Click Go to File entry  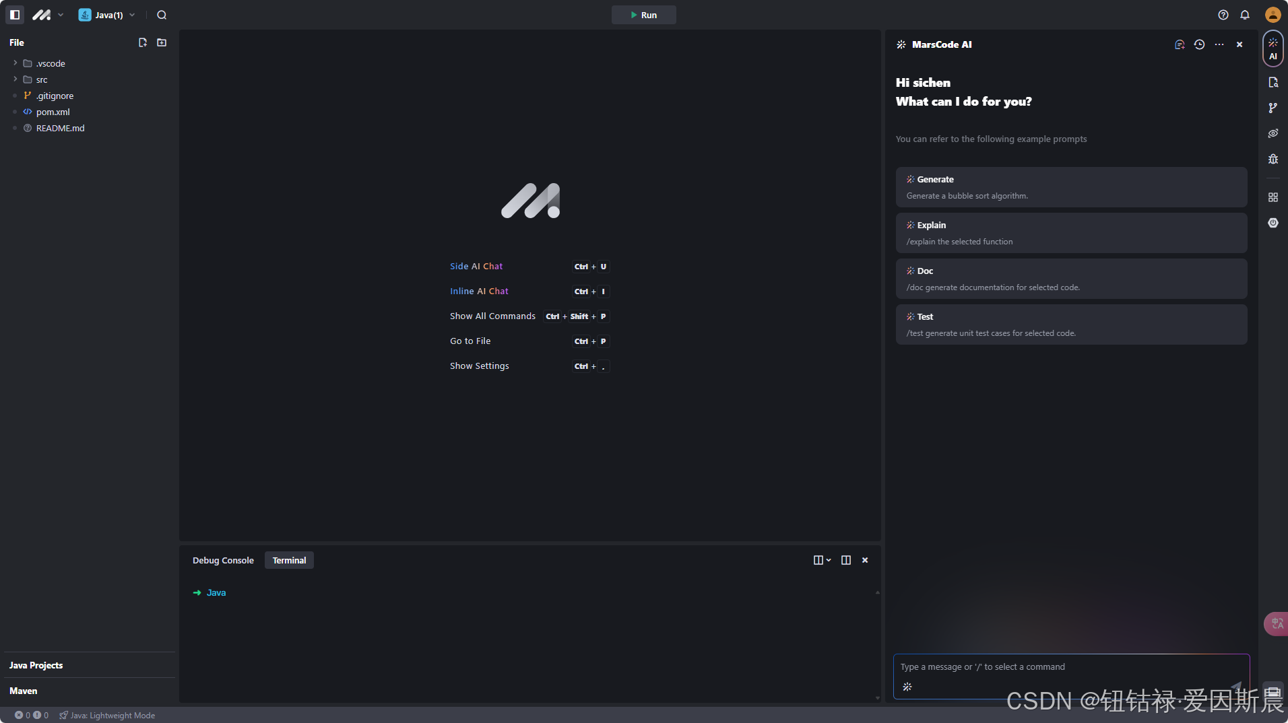[470, 341]
